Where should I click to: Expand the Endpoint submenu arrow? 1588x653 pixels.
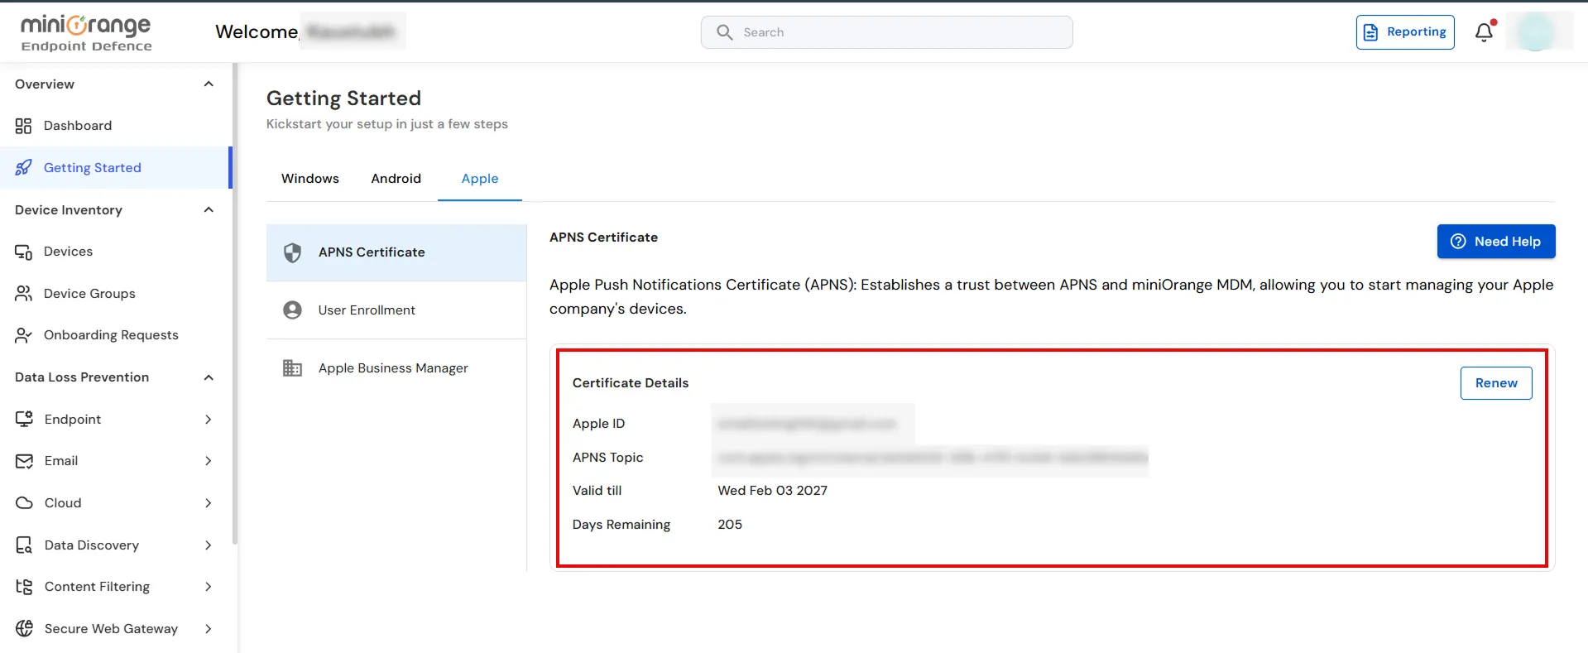209,420
